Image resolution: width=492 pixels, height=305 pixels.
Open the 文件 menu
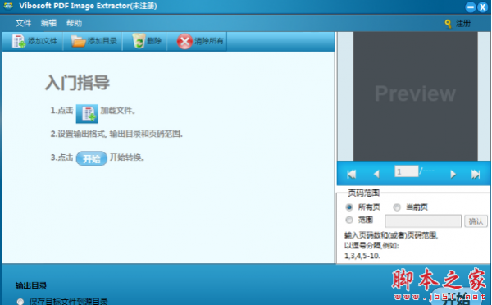point(23,23)
